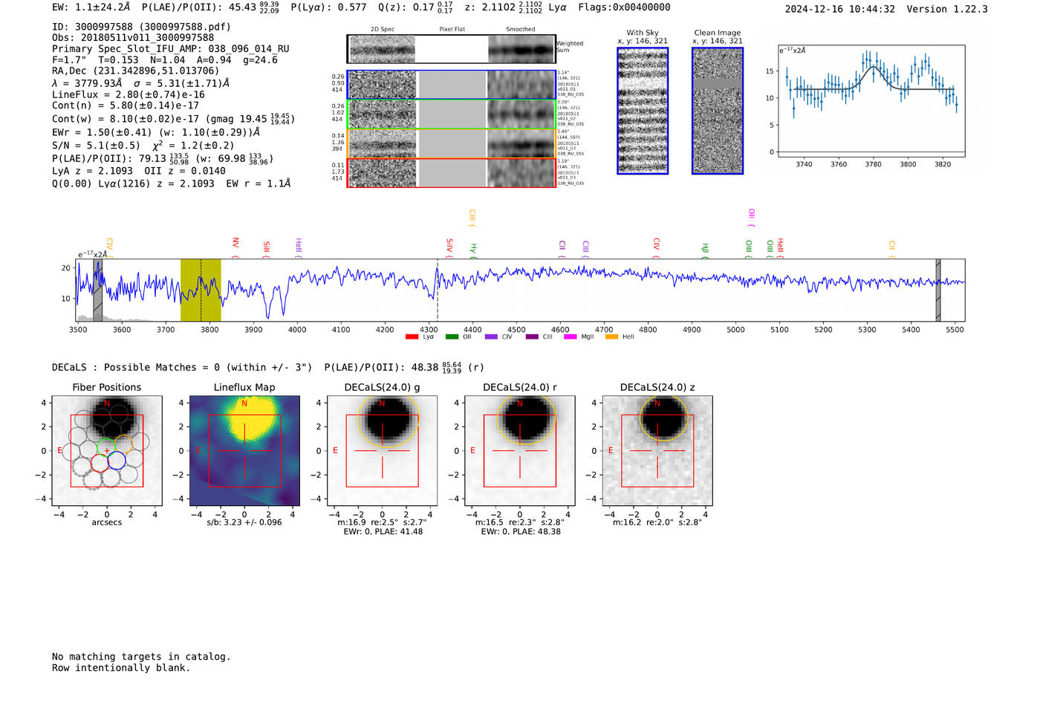
Task: Click the Gaussian line fit plot
Action: pos(871,101)
